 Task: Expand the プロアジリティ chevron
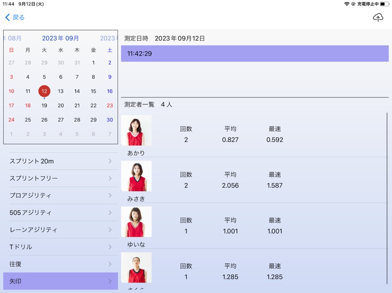(x=110, y=196)
